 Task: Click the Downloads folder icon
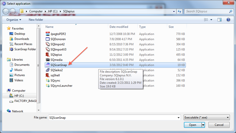click(x=11, y=39)
